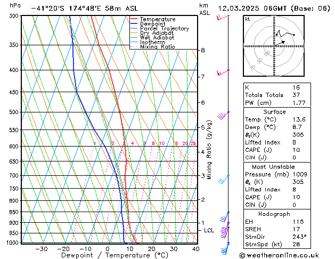Image resolution: width=335 pixels, height=259 pixels.
Task: Click the K index value 16
Action: click(x=296, y=87)
